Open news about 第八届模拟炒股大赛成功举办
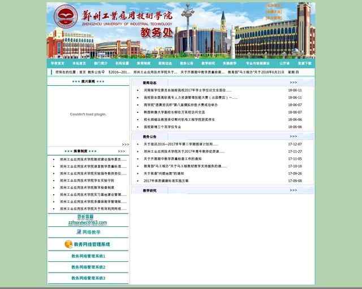 tap(180, 105)
